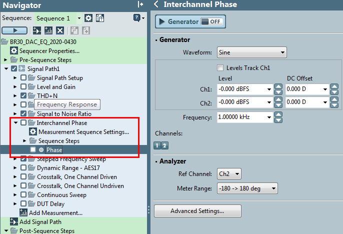Viewport: 343px width, 234px height.
Task: Open sequence settings gear icon
Action: [88, 18]
